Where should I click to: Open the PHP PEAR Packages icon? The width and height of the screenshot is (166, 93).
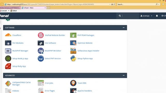73,35
